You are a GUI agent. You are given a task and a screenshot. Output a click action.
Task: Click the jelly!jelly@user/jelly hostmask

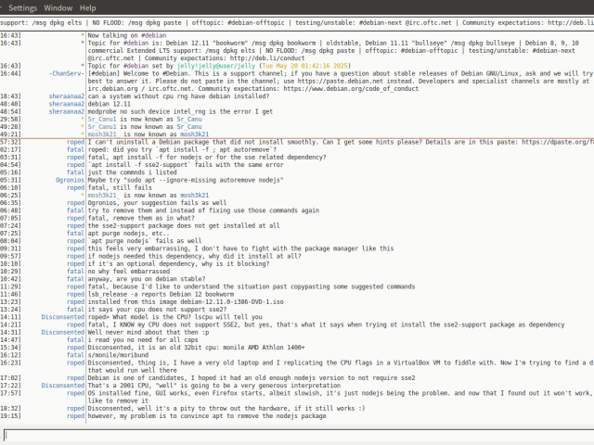216,66
